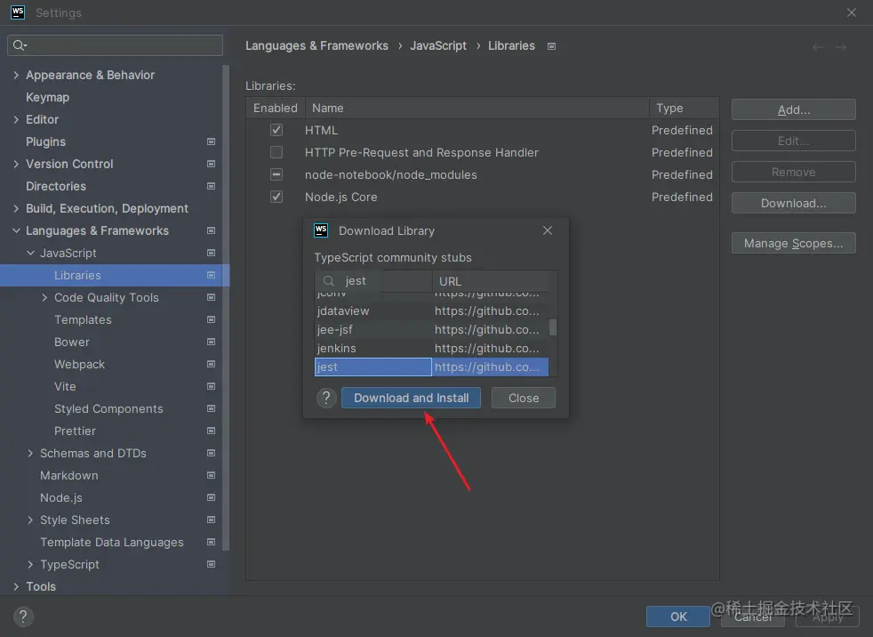Click the forward navigation arrow in settings header
This screenshot has width=873, height=637.
tap(841, 47)
